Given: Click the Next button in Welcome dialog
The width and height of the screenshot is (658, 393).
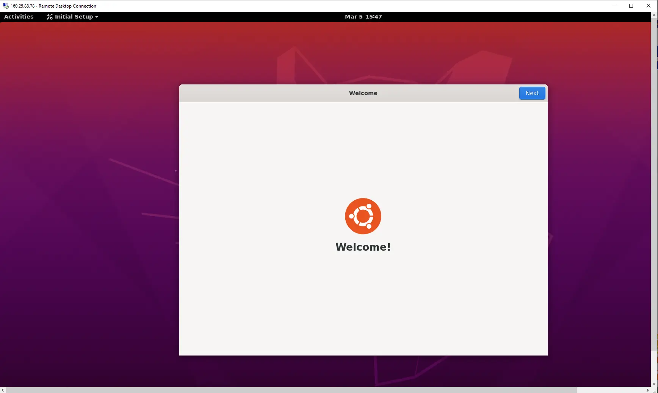Looking at the screenshot, I should (532, 93).
